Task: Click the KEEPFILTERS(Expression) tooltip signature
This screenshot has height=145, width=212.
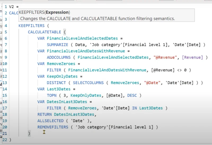Action: (x=44, y=12)
